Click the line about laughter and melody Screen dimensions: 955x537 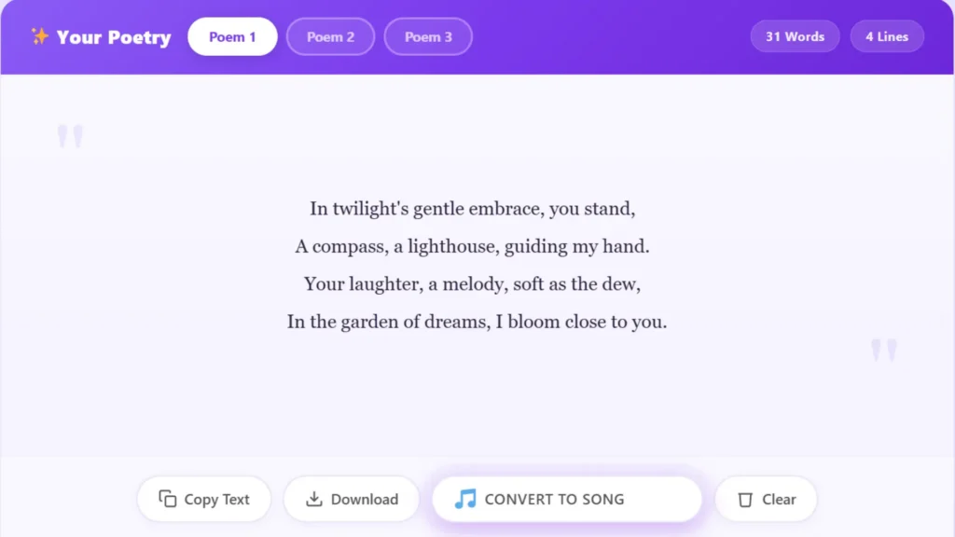[472, 283]
